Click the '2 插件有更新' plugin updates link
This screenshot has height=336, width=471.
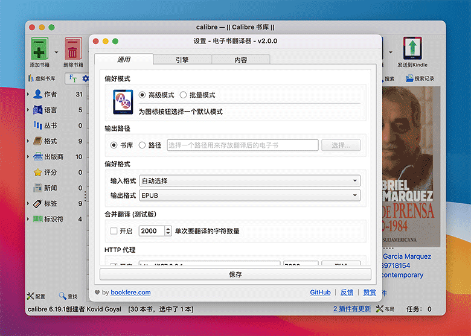(352, 309)
